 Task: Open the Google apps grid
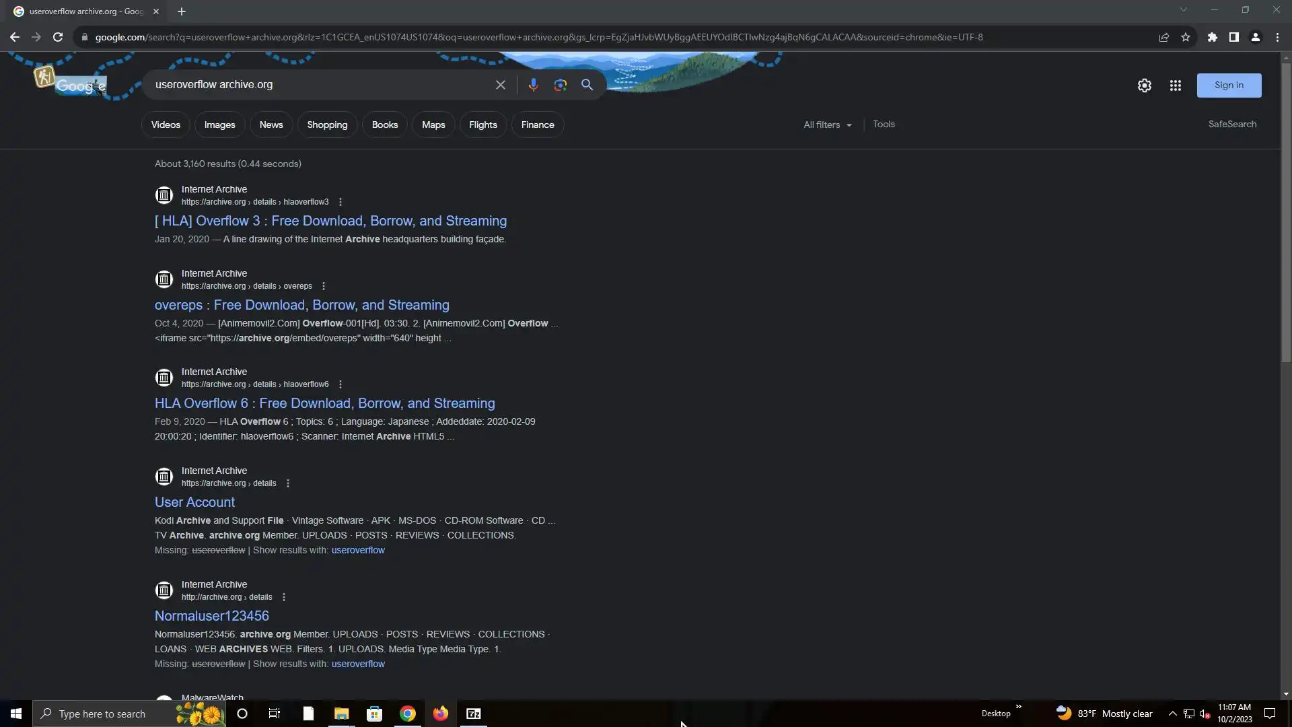1175,85
